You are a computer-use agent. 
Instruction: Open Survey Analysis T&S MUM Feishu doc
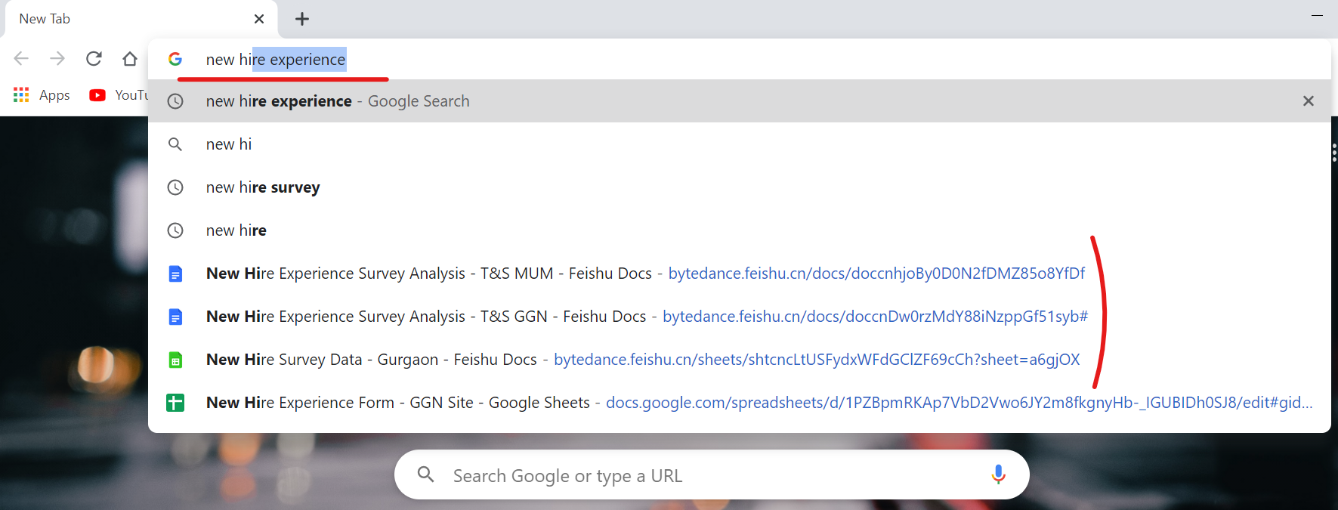pyautogui.click(x=739, y=274)
